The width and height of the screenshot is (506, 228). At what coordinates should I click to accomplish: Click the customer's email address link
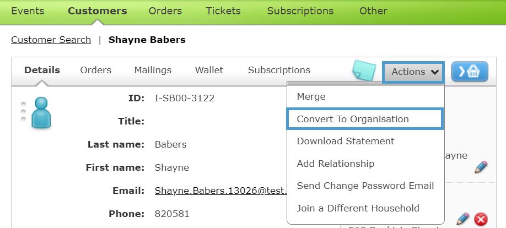click(220, 191)
